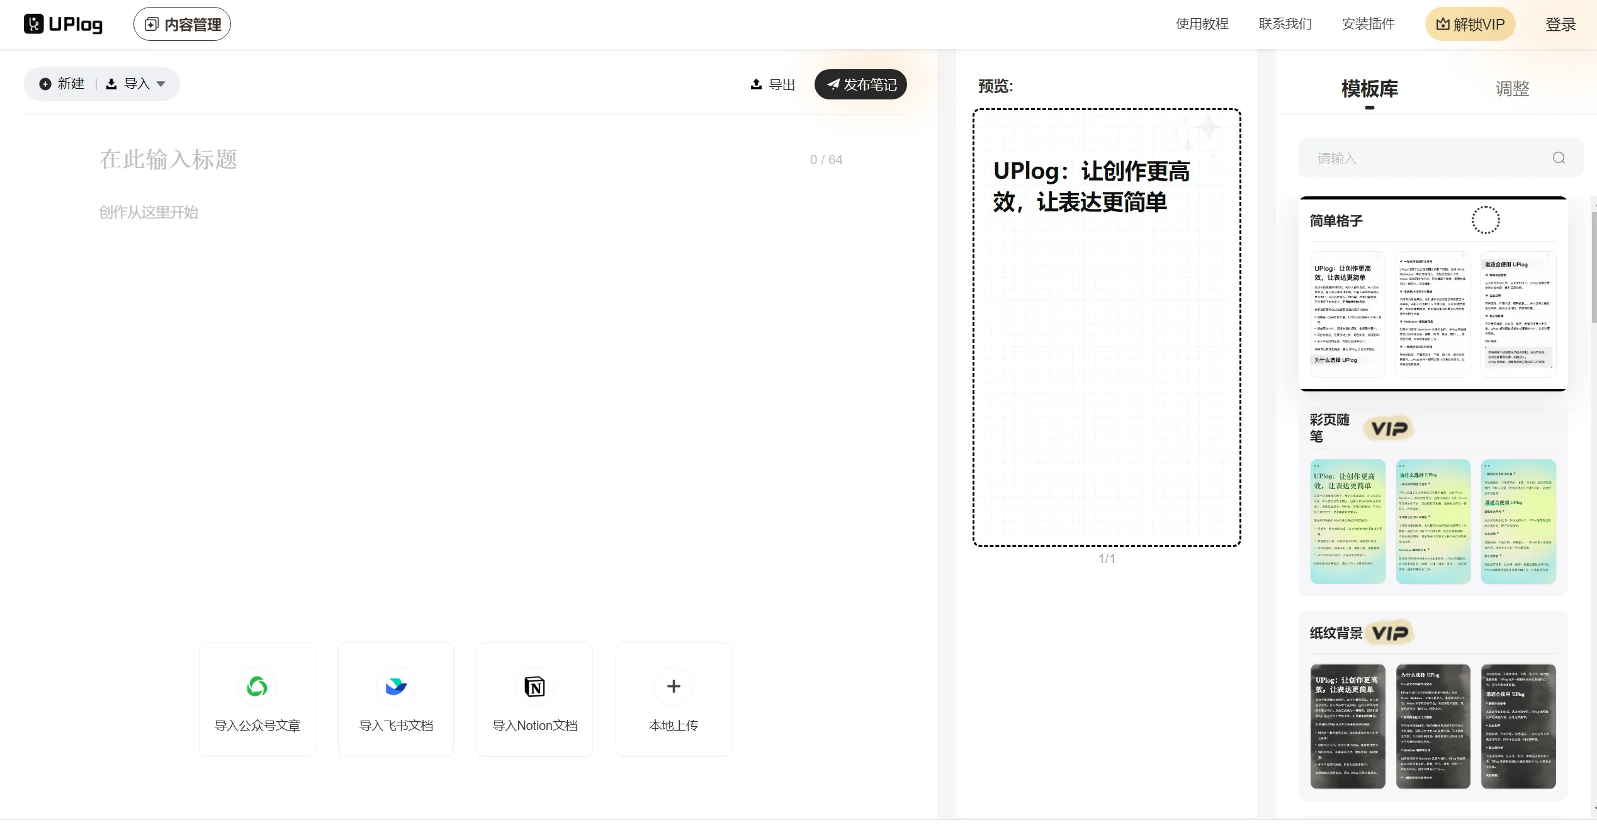Select the first 简单格子 template thumbnail
Screen dimensions: 1597x825
pos(1347,313)
